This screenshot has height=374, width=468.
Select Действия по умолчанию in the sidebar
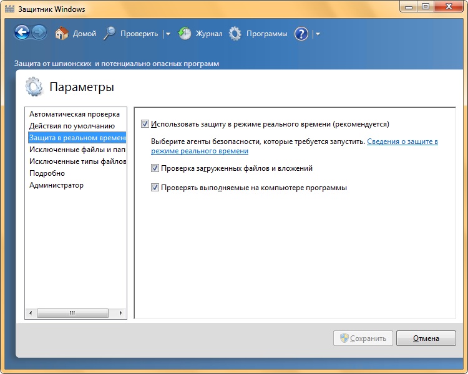click(x=72, y=126)
